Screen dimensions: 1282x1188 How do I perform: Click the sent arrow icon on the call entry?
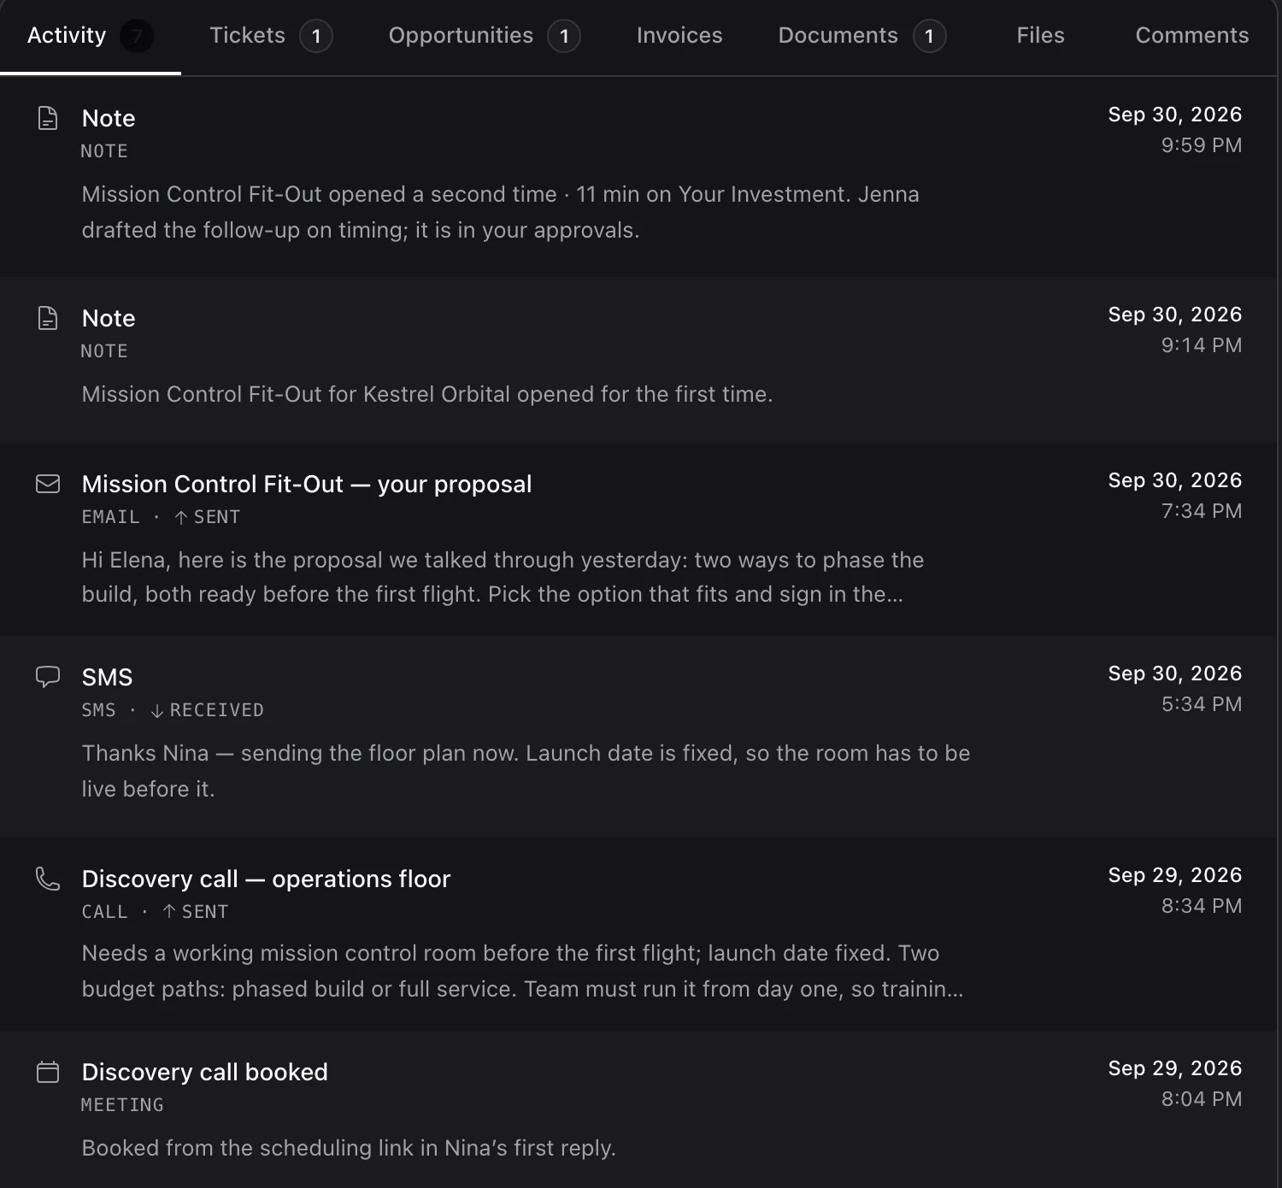[x=168, y=912]
